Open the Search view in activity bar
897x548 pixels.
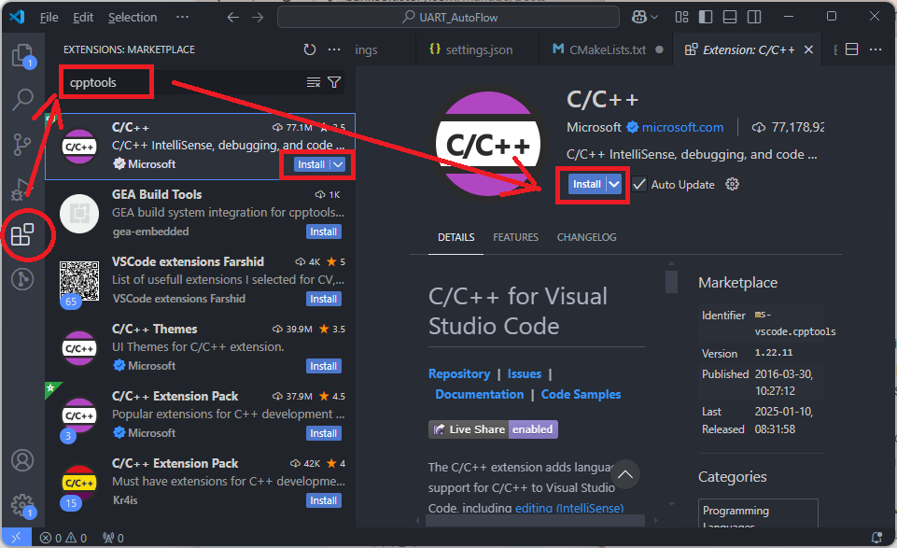(x=23, y=99)
